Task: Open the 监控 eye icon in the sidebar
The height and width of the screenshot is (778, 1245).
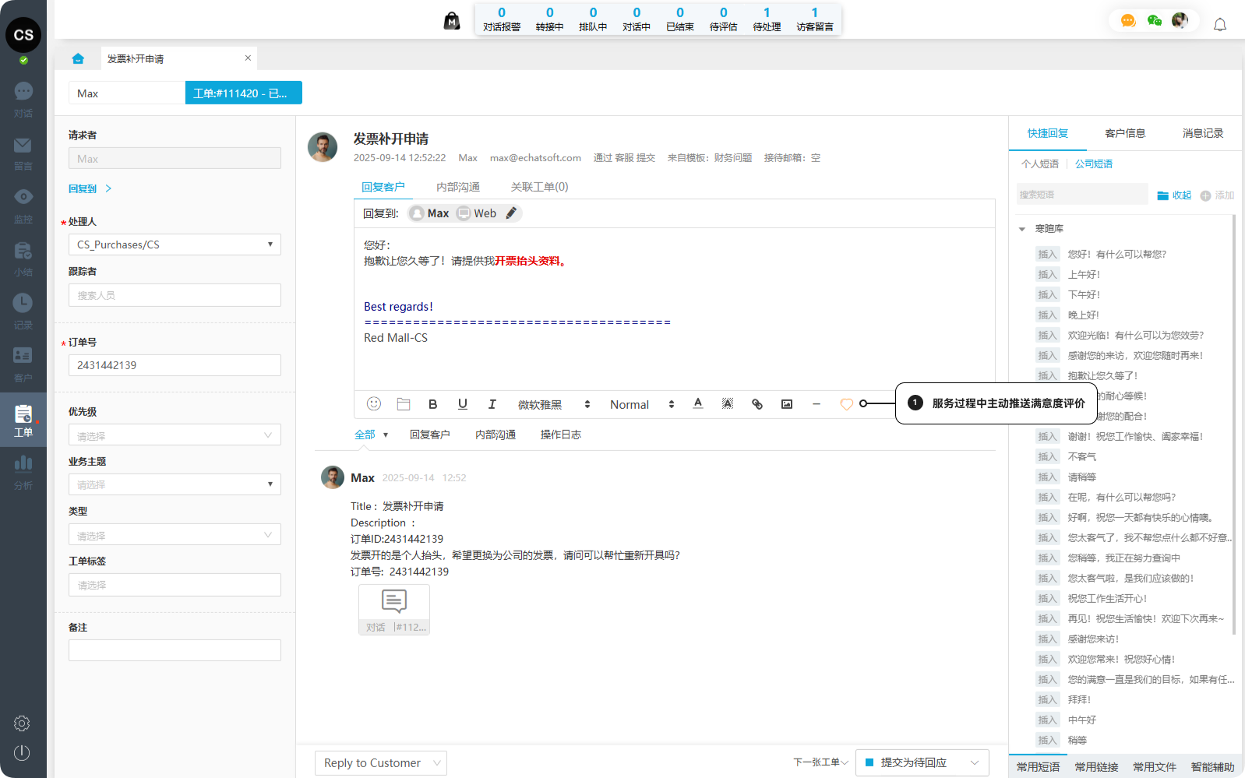Action: point(23,205)
